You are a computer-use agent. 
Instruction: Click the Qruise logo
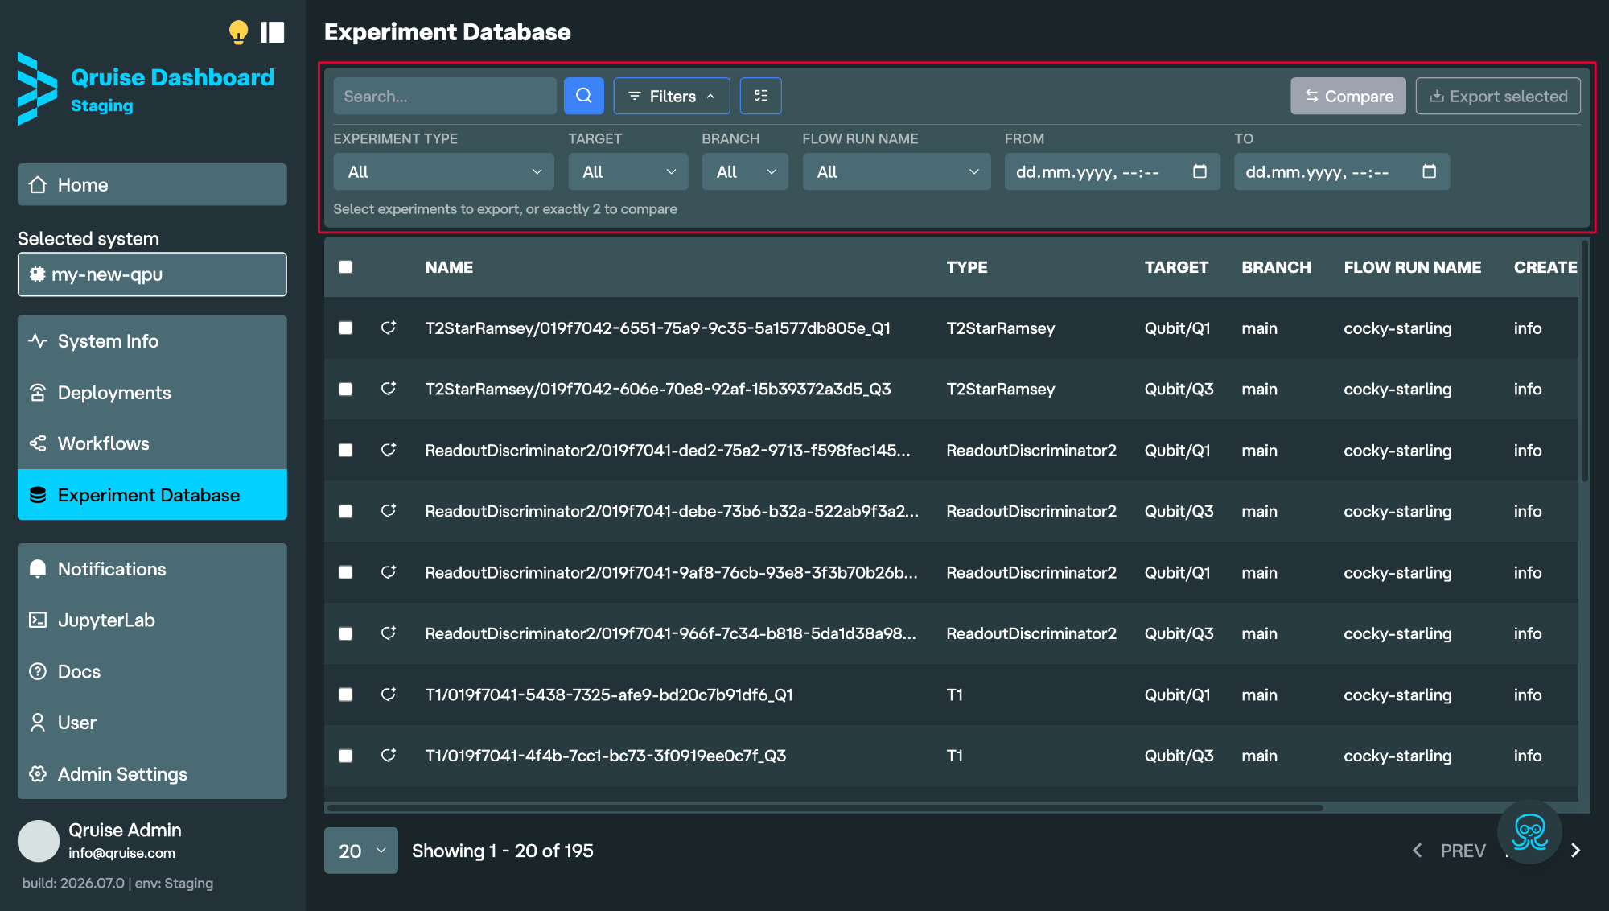37,89
